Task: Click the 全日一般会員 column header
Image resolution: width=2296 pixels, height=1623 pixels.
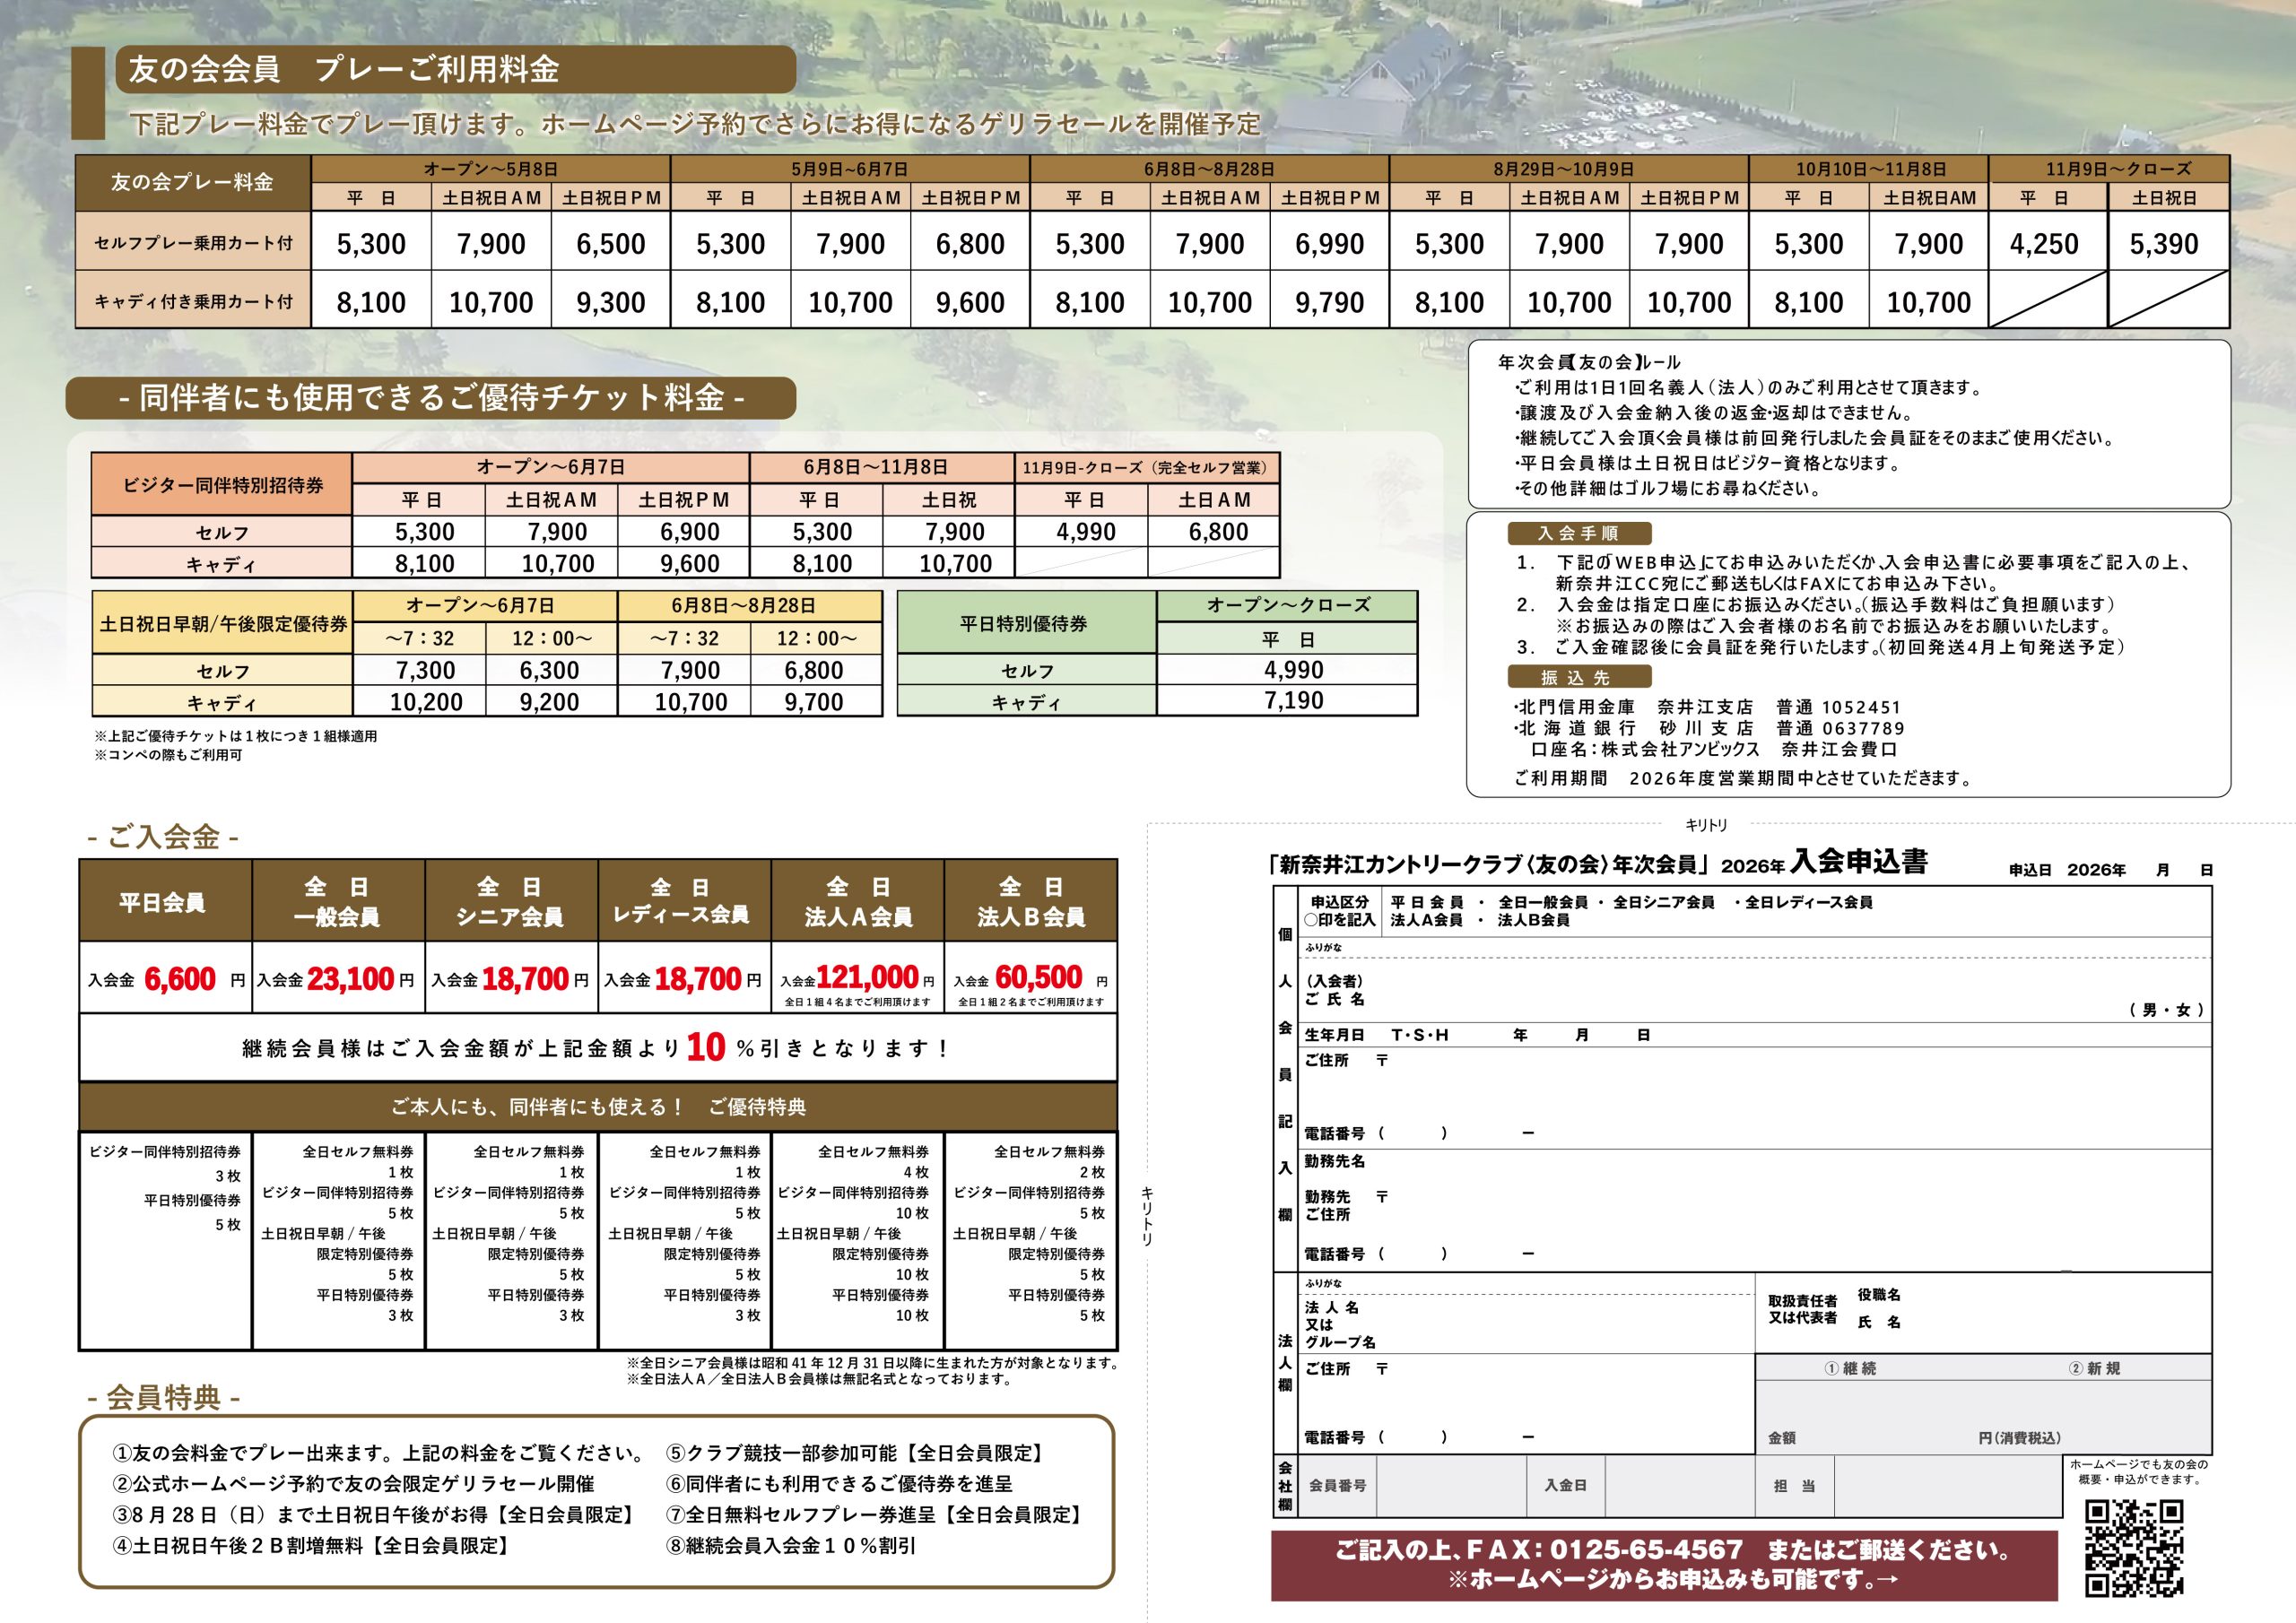Action: pyautogui.click(x=337, y=901)
